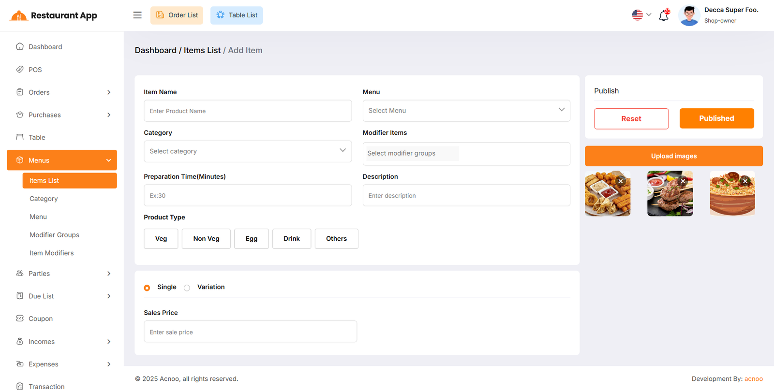The image size is (774, 391).
Task: Click the hamburger menu icon
Action: pyautogui.click(x=137, y=15)
